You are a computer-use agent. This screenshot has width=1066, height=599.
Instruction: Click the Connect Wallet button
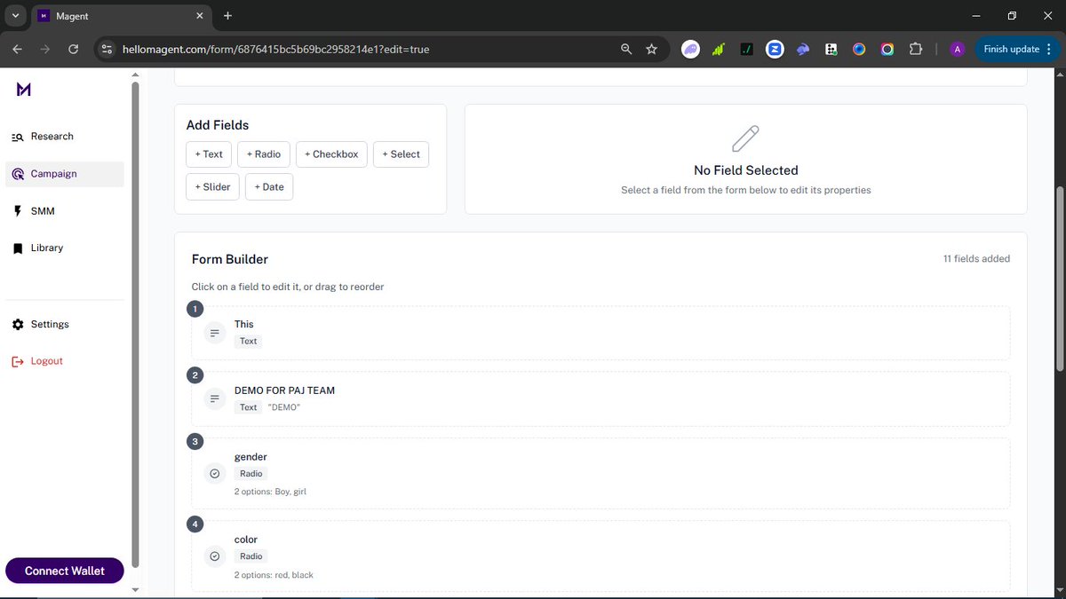pyautogui.click(x=65, y=571)
